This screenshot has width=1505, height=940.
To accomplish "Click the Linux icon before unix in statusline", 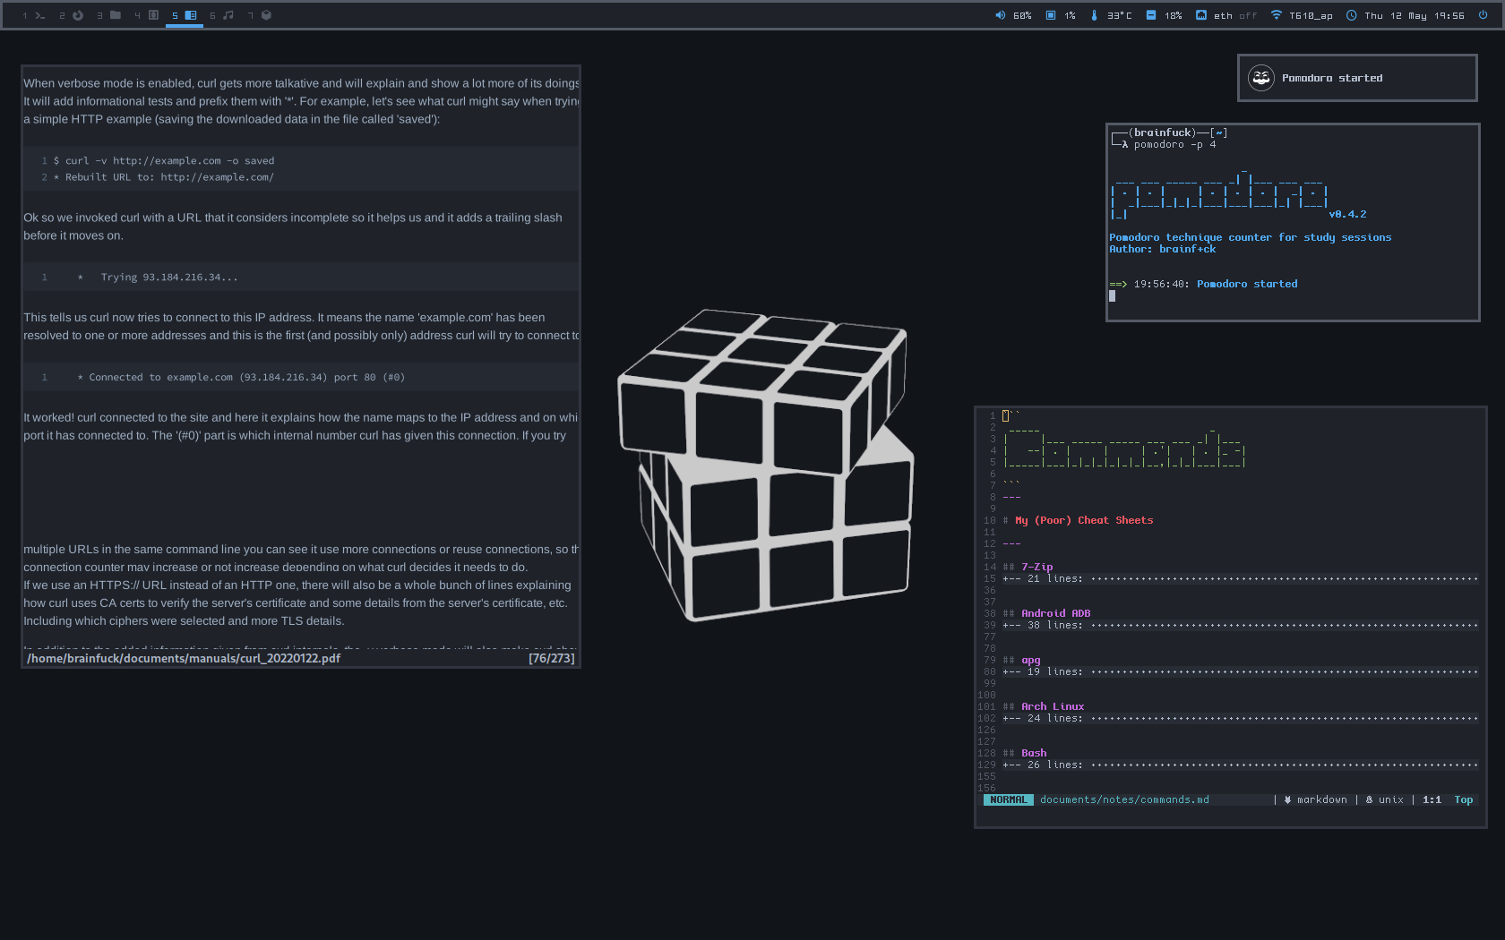I will [1369, 800].
